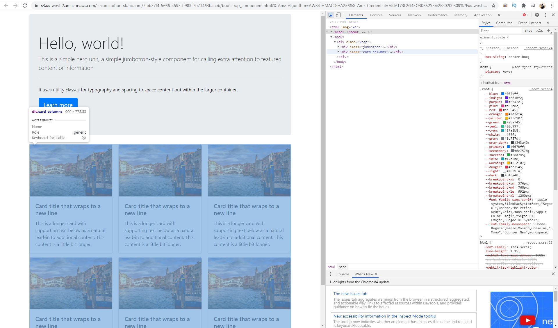This screenshot has width=558, height=328.
Task: Open DevTools settings gear
Action: point(537,15)
